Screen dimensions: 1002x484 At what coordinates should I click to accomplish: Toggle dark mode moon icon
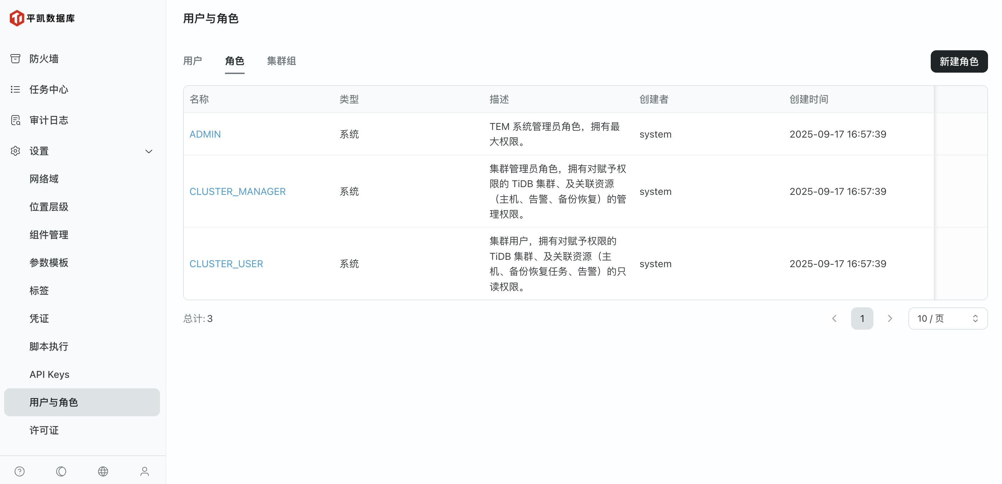[x=61, y=471]
